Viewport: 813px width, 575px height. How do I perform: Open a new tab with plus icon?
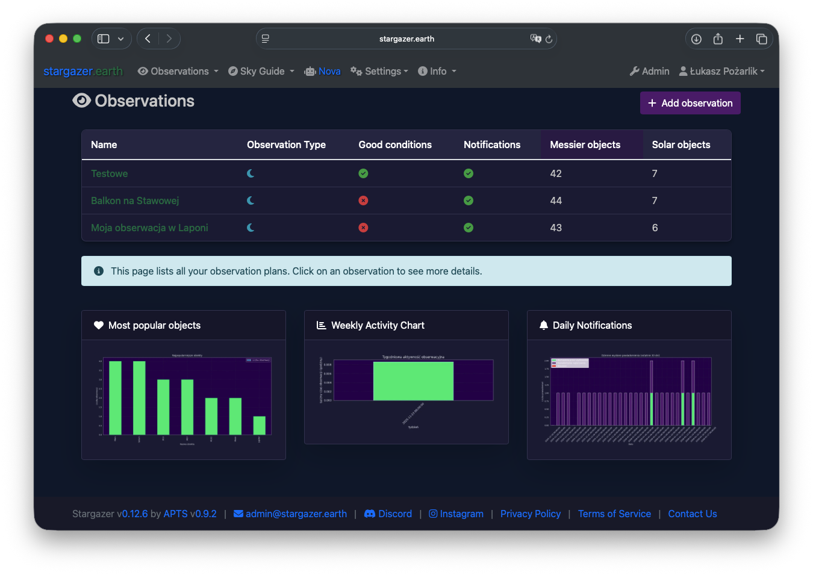(740, 39)
